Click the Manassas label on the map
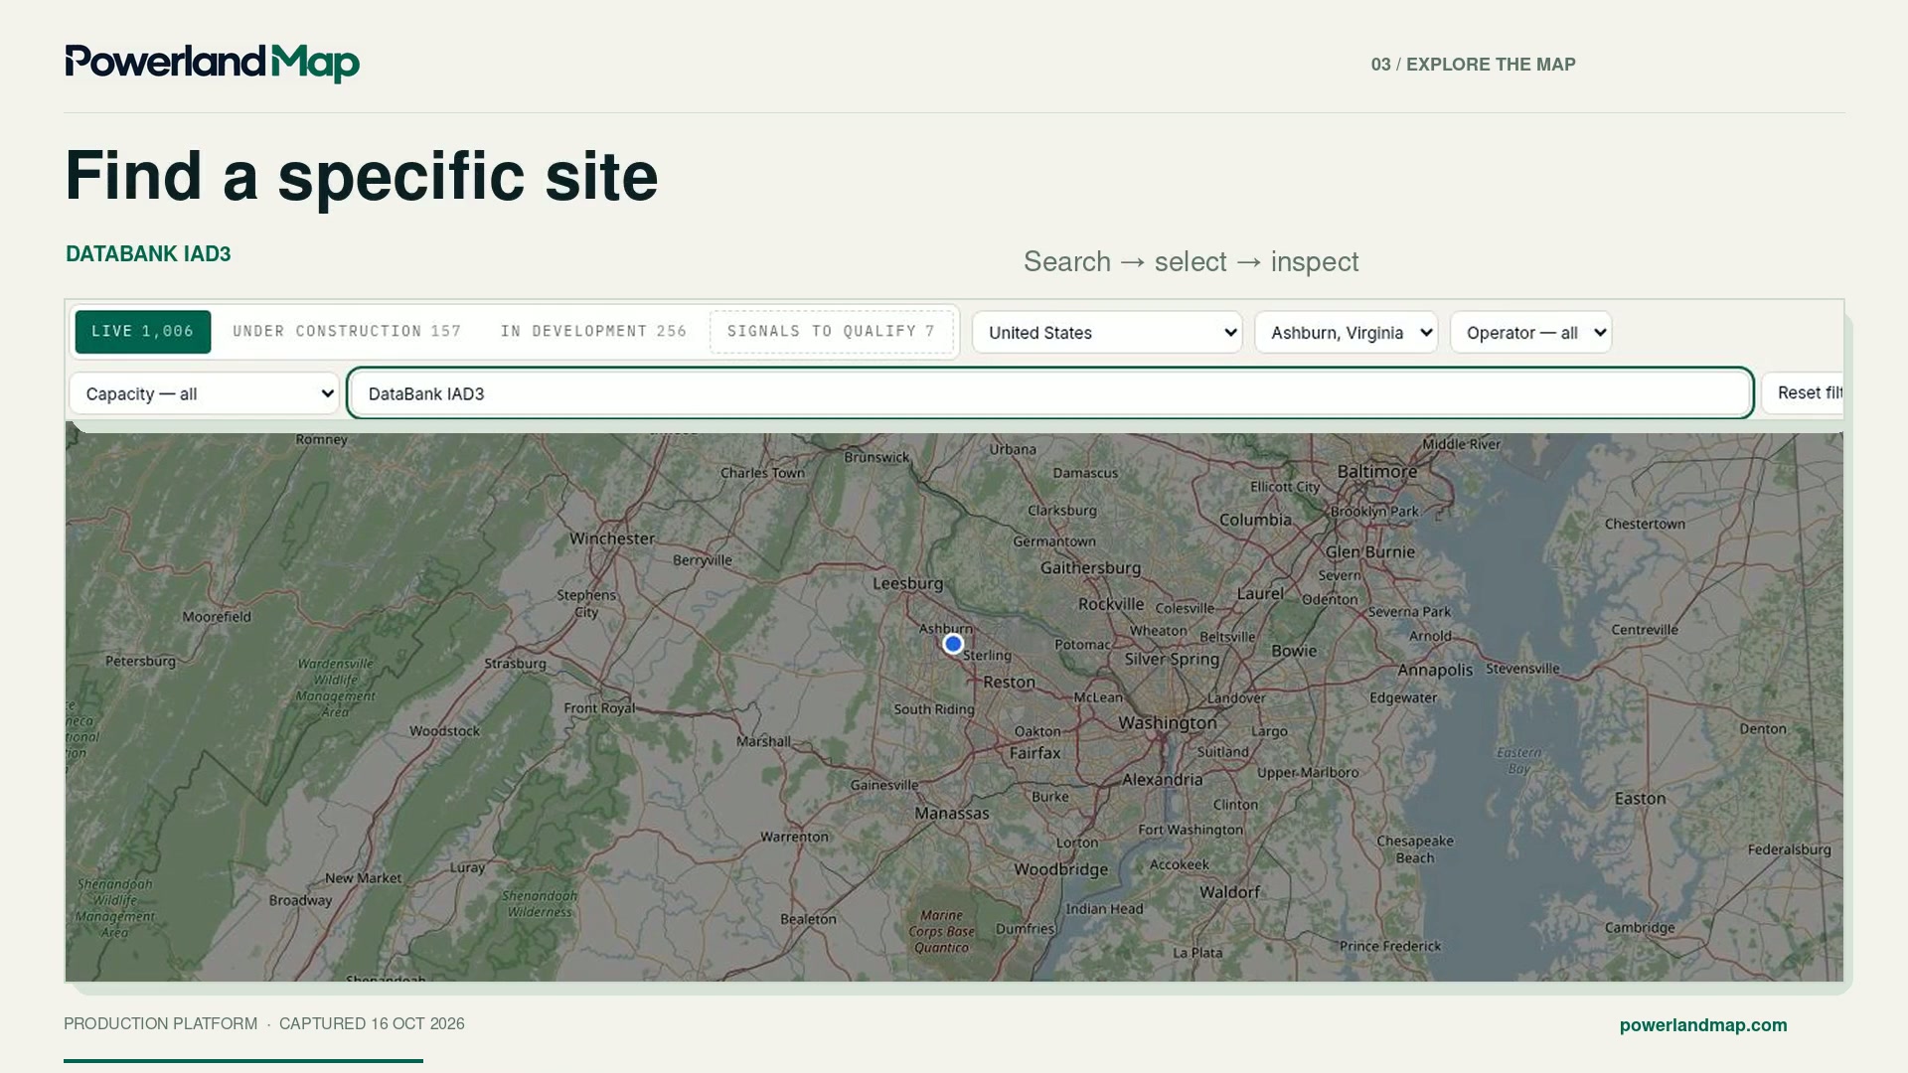The width and height of the screenshot is (1908, 1073). [x=952, y=813]
